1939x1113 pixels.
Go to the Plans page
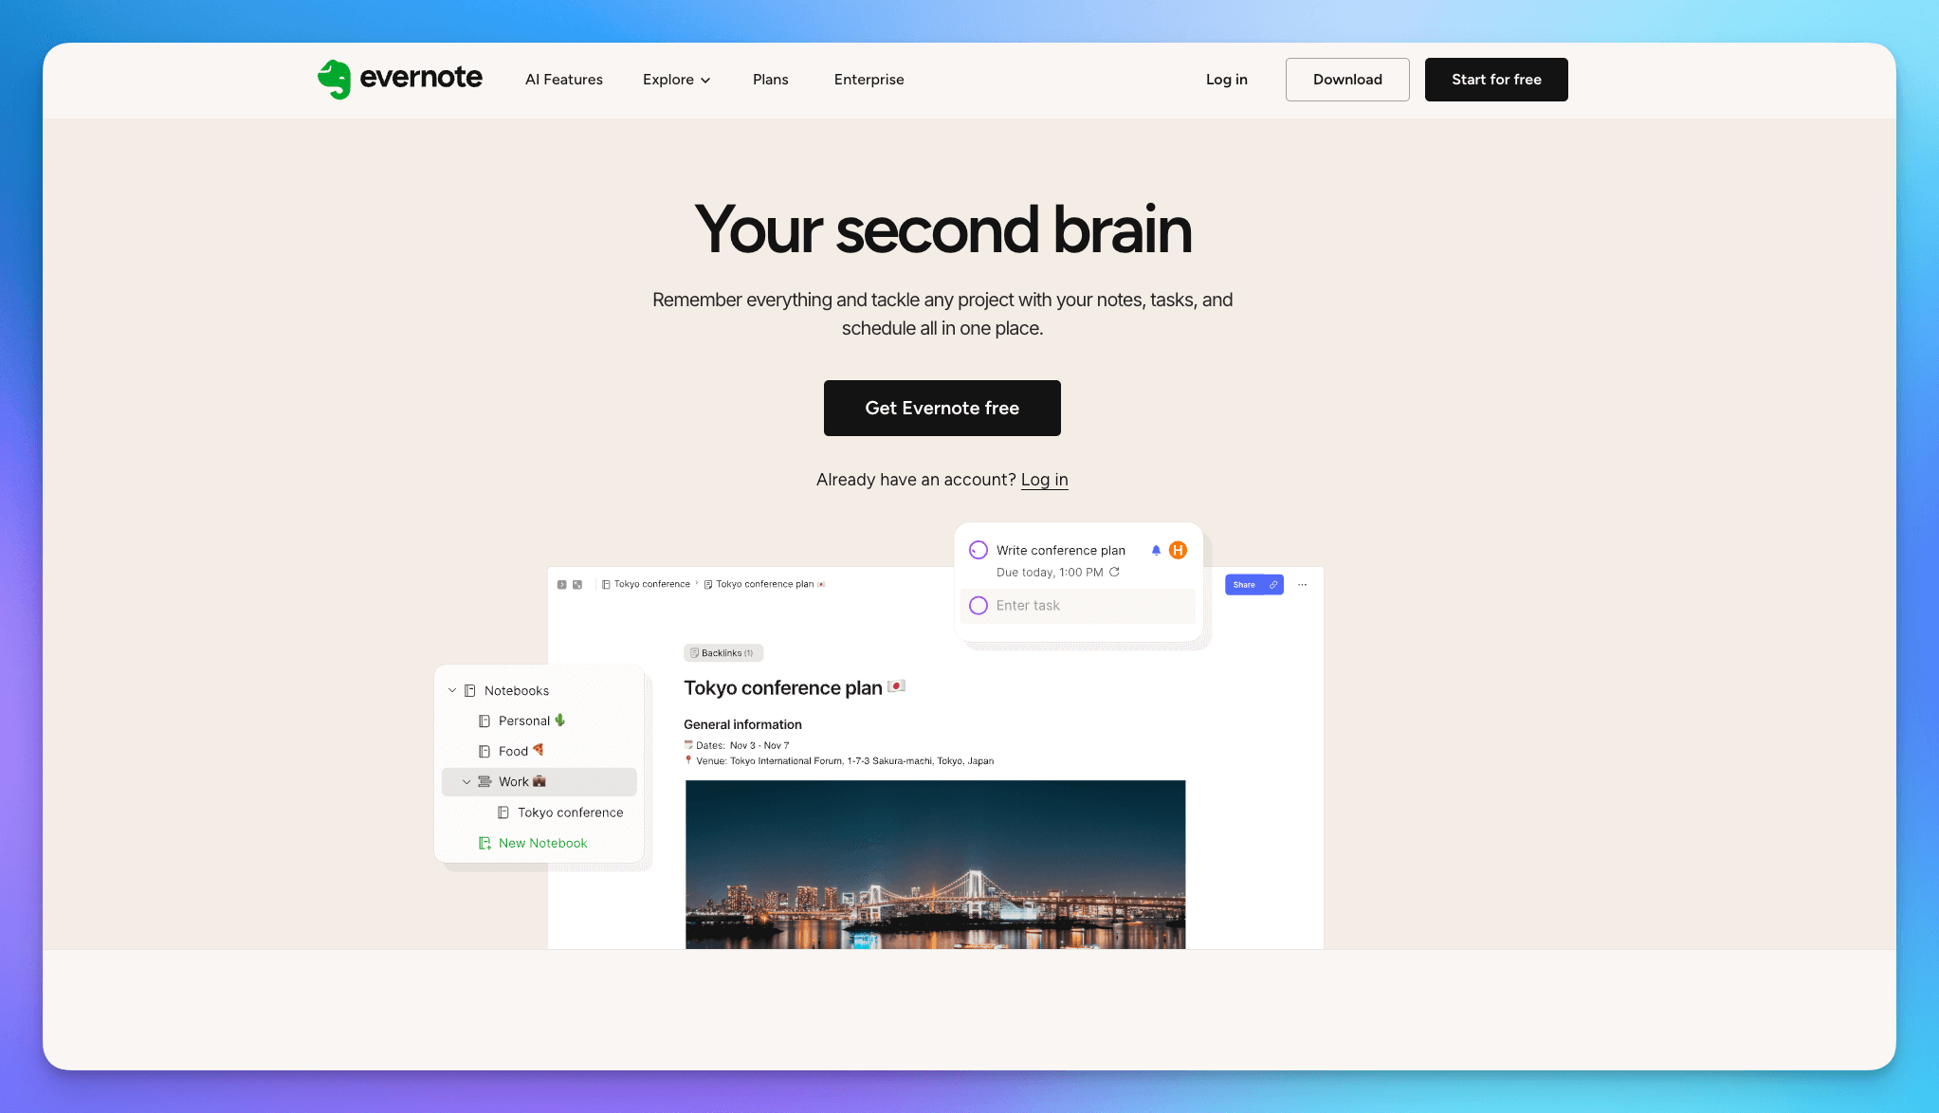click(x=770, y=80)
